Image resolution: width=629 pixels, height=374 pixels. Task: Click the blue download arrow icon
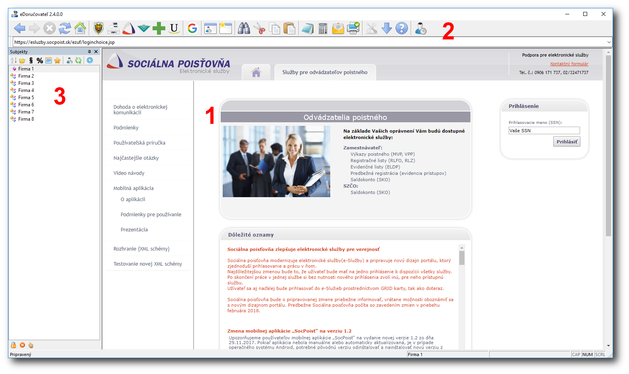tap(387, 28)
